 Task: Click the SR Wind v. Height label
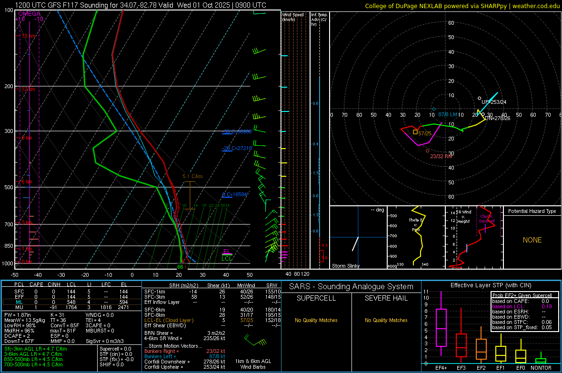coord(463,217)
